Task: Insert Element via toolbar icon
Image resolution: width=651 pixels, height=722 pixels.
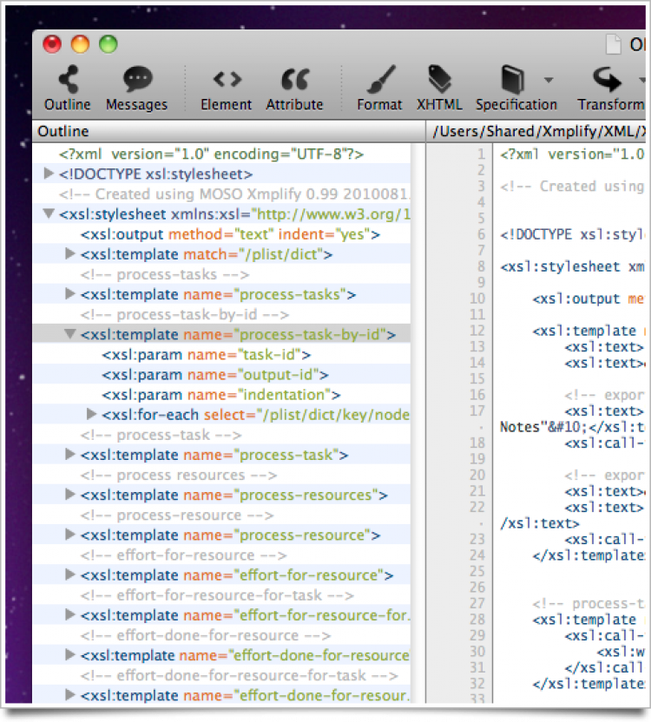Action: point(227,79)
